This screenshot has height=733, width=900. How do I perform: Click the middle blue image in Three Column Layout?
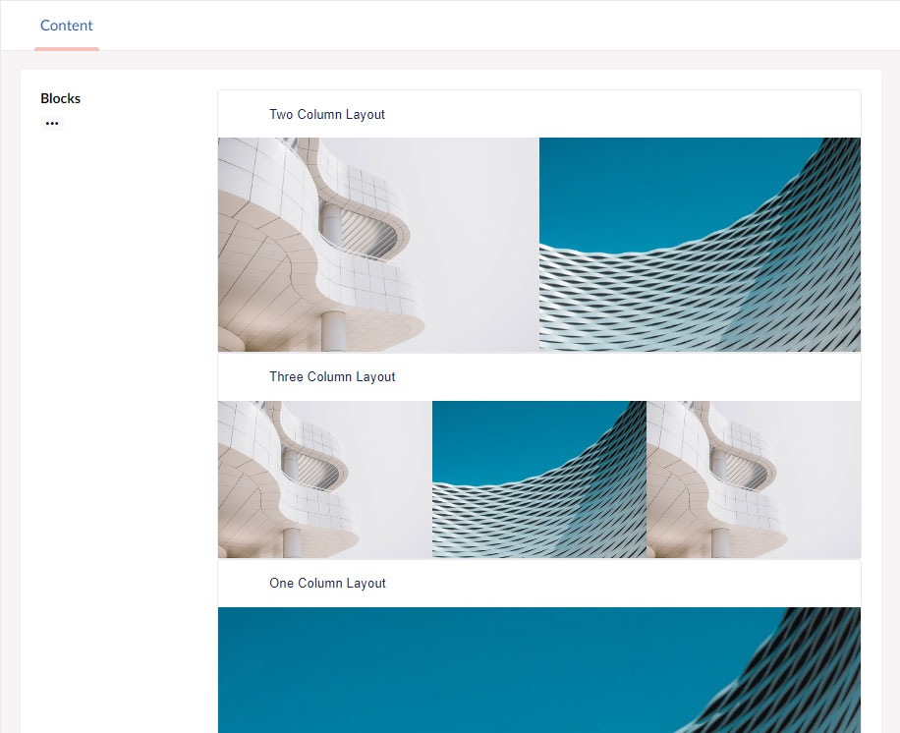click(539, 479)
